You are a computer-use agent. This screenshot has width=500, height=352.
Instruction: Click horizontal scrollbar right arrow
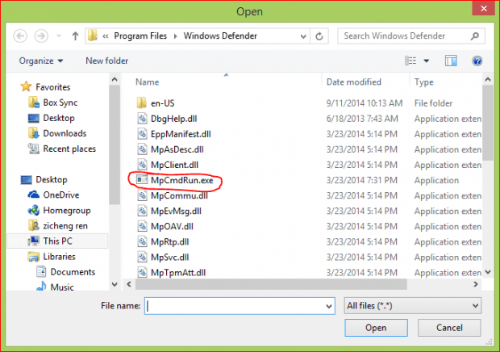point(476,284)
